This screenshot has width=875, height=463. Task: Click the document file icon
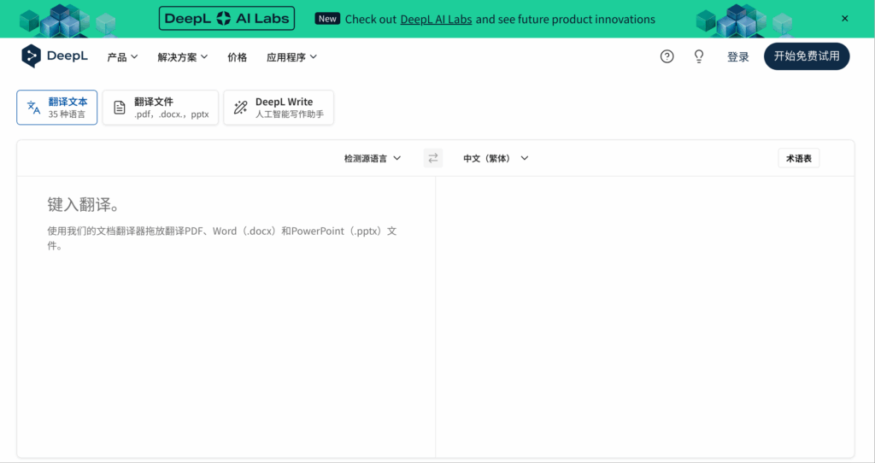click(x=120, y=108)
